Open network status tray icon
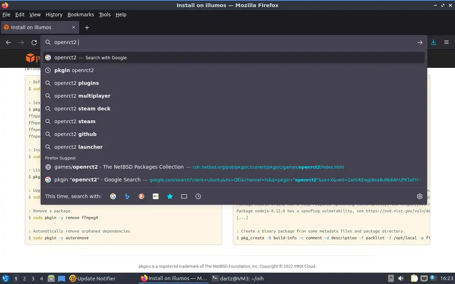The width and height of the screenshot is (455, 284). [424, 278]
